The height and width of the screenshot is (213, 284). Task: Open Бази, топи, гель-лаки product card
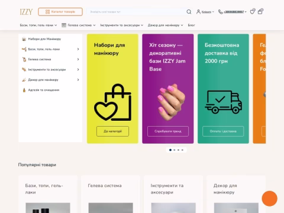tap(48, 194)
